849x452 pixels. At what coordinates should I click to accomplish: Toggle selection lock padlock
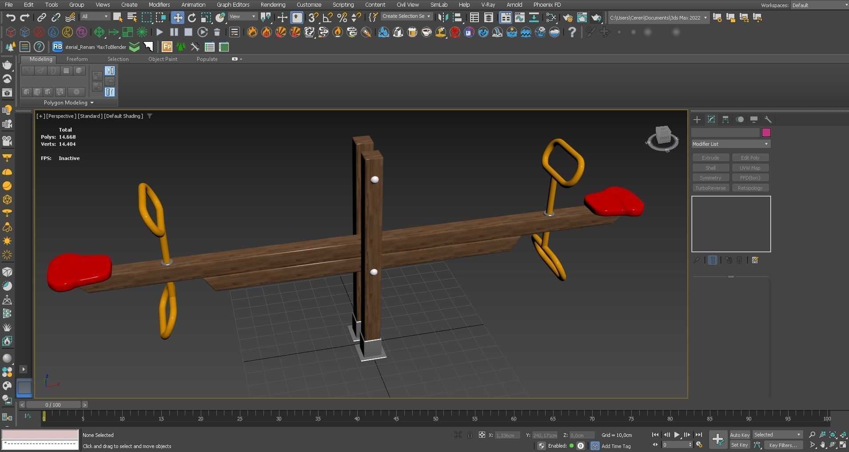point(470,435)
